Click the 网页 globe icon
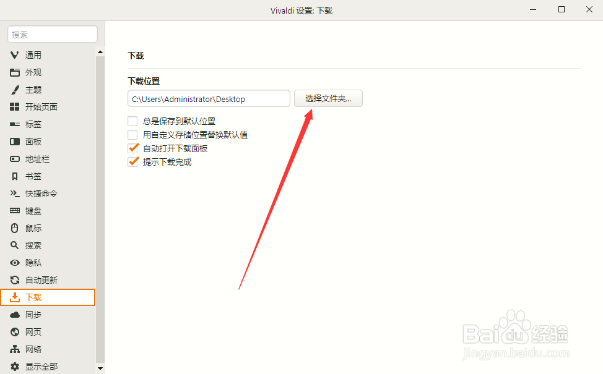603x374 pixels. pos(15,332)
